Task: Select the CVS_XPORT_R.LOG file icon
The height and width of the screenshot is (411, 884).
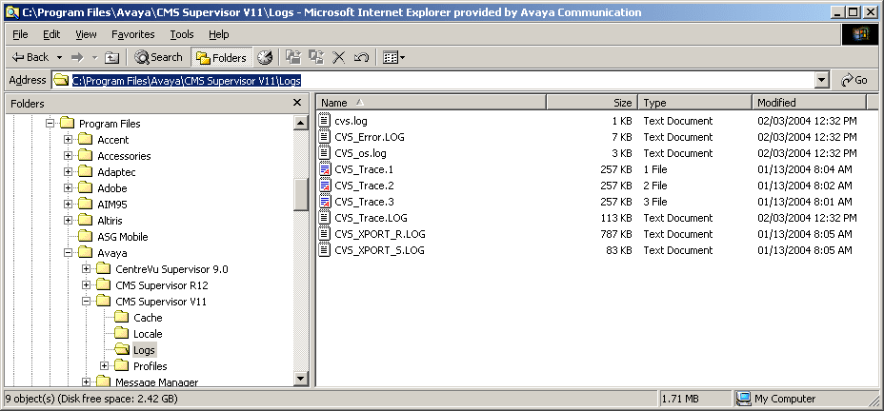Action: (x=324, y=234)
